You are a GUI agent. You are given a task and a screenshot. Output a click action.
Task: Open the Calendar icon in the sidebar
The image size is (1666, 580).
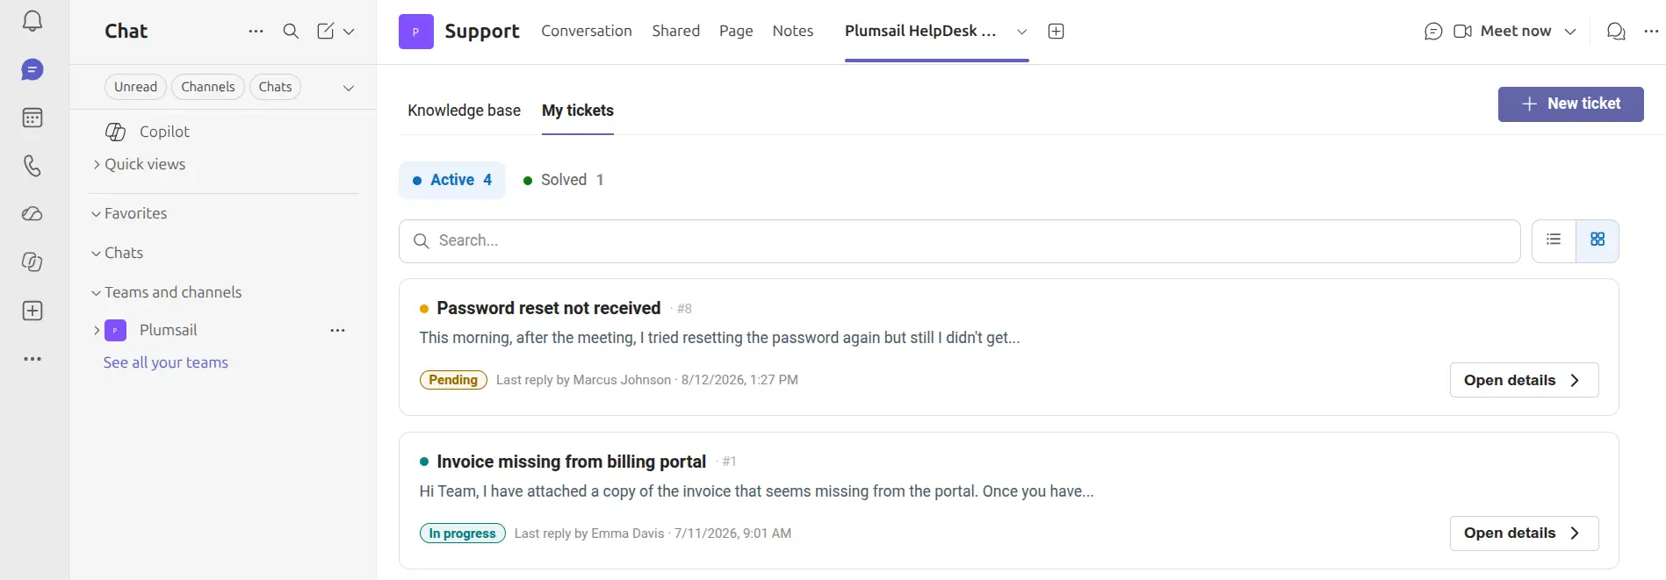32,118
